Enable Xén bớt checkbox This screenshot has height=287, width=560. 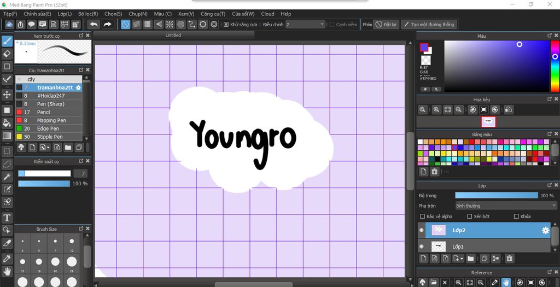click(470, 216)
